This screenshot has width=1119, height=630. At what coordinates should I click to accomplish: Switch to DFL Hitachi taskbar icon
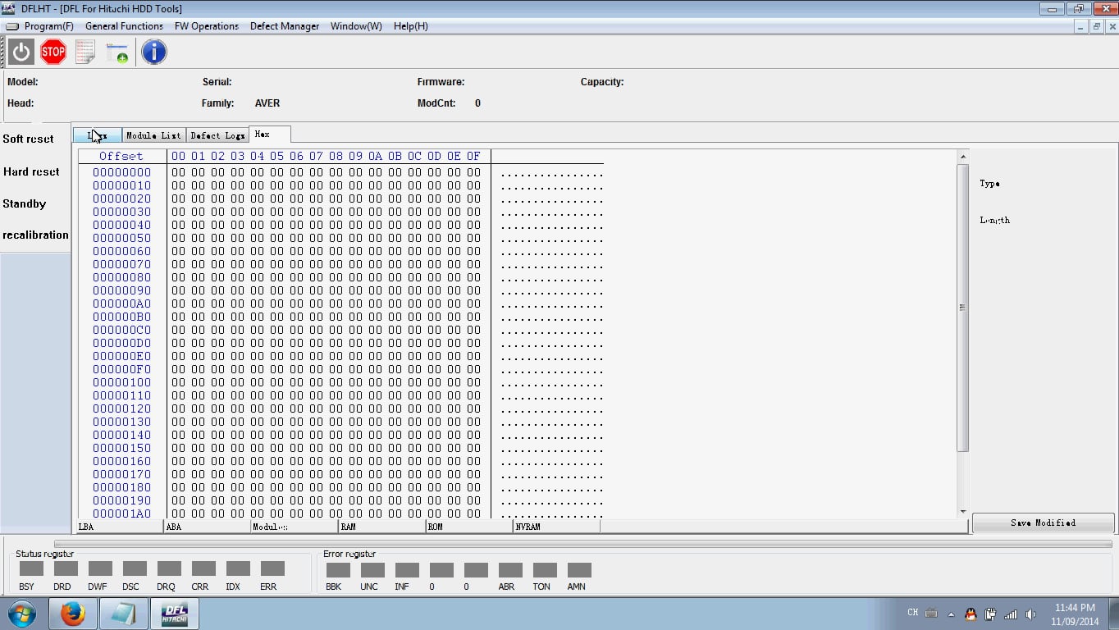[174, 614]
